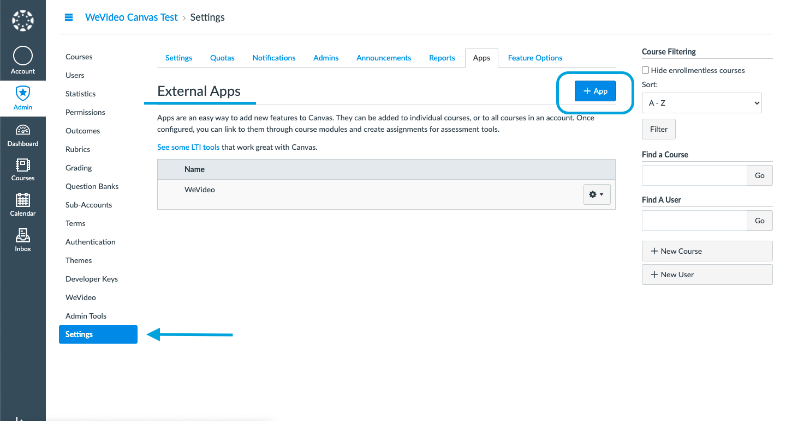Enable Hide enrollmentless courses checkbox
The height and width of the screenshot is (421, 786).
click(x=646, y=70)
